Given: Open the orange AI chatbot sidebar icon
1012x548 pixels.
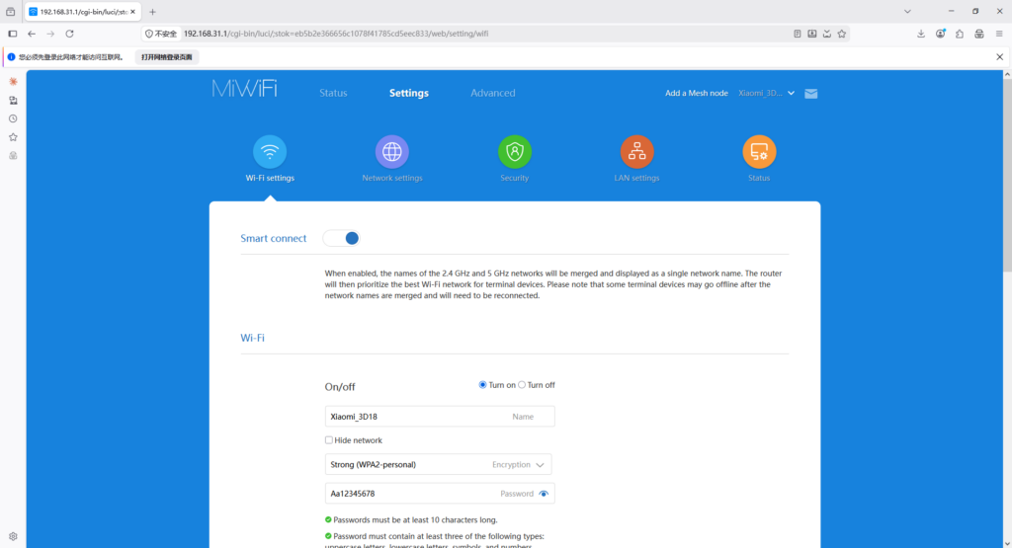Looking at the screenshot, I should (13, 81).
